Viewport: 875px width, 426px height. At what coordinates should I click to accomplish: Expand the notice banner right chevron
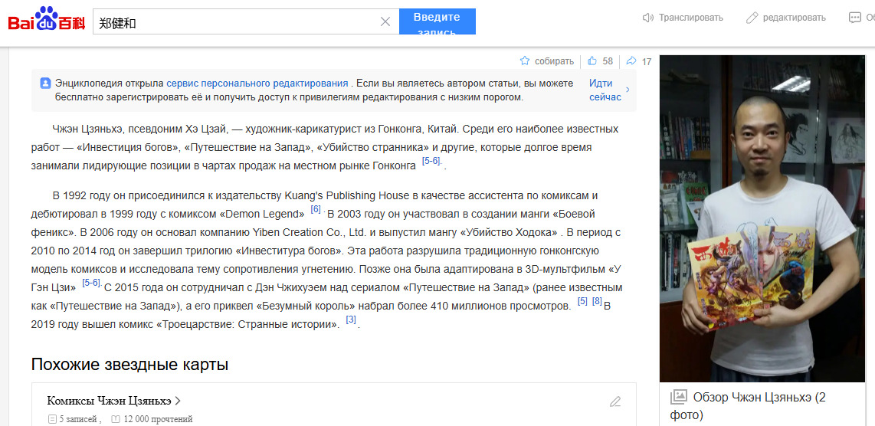628,90
